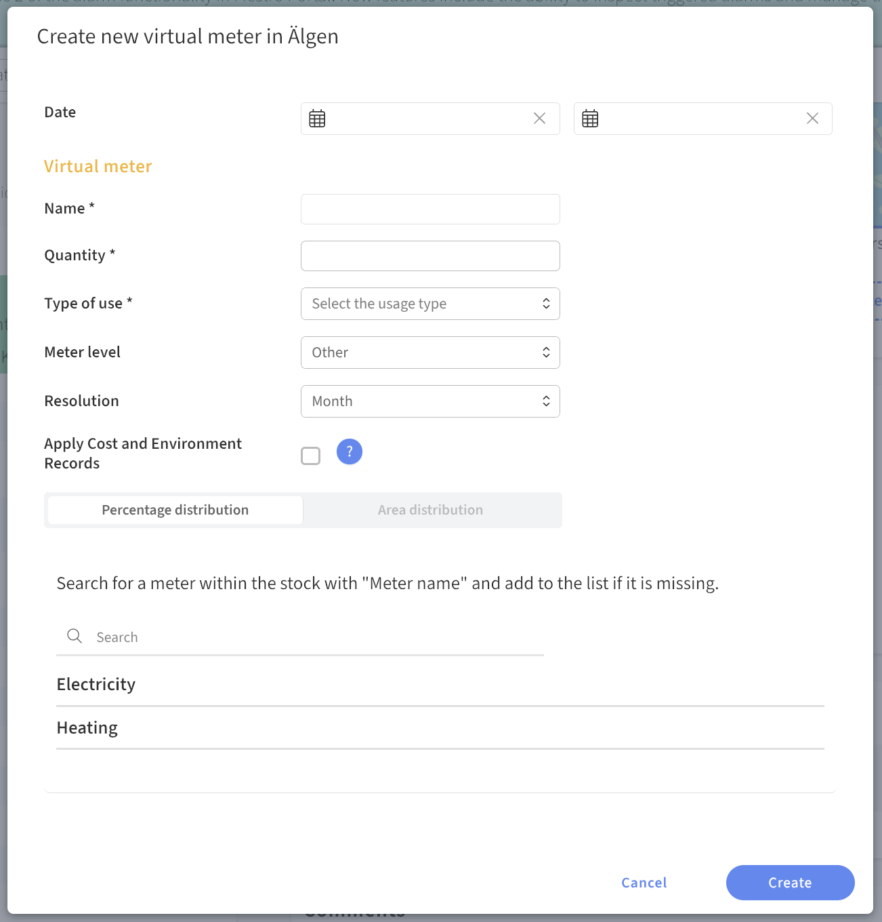The width and height of the screenshot is (882, 922).
Task: Open the end date calendar icon
Action: 590,119
